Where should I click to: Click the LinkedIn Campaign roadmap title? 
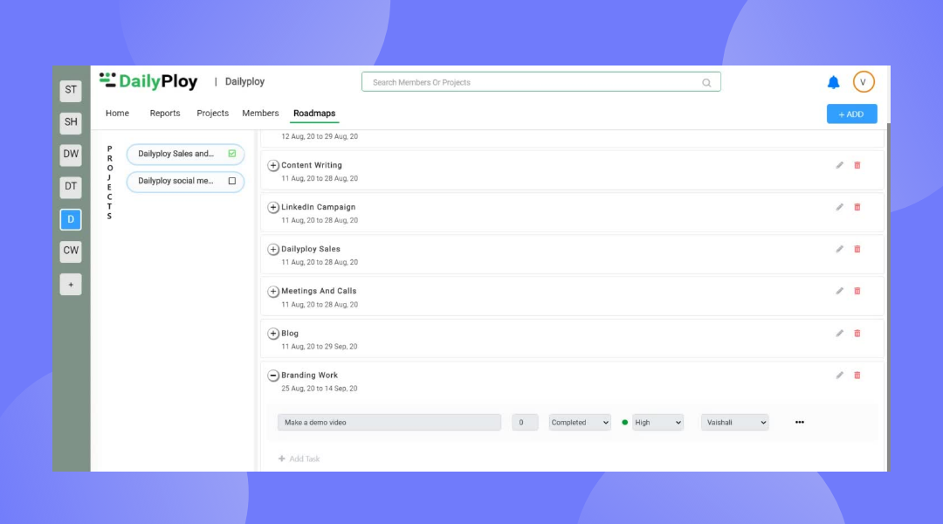[x=318, y=207]
